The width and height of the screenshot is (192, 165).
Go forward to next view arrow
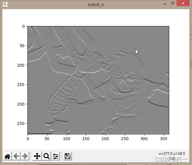pyautogui.click(x=25, y=156)
